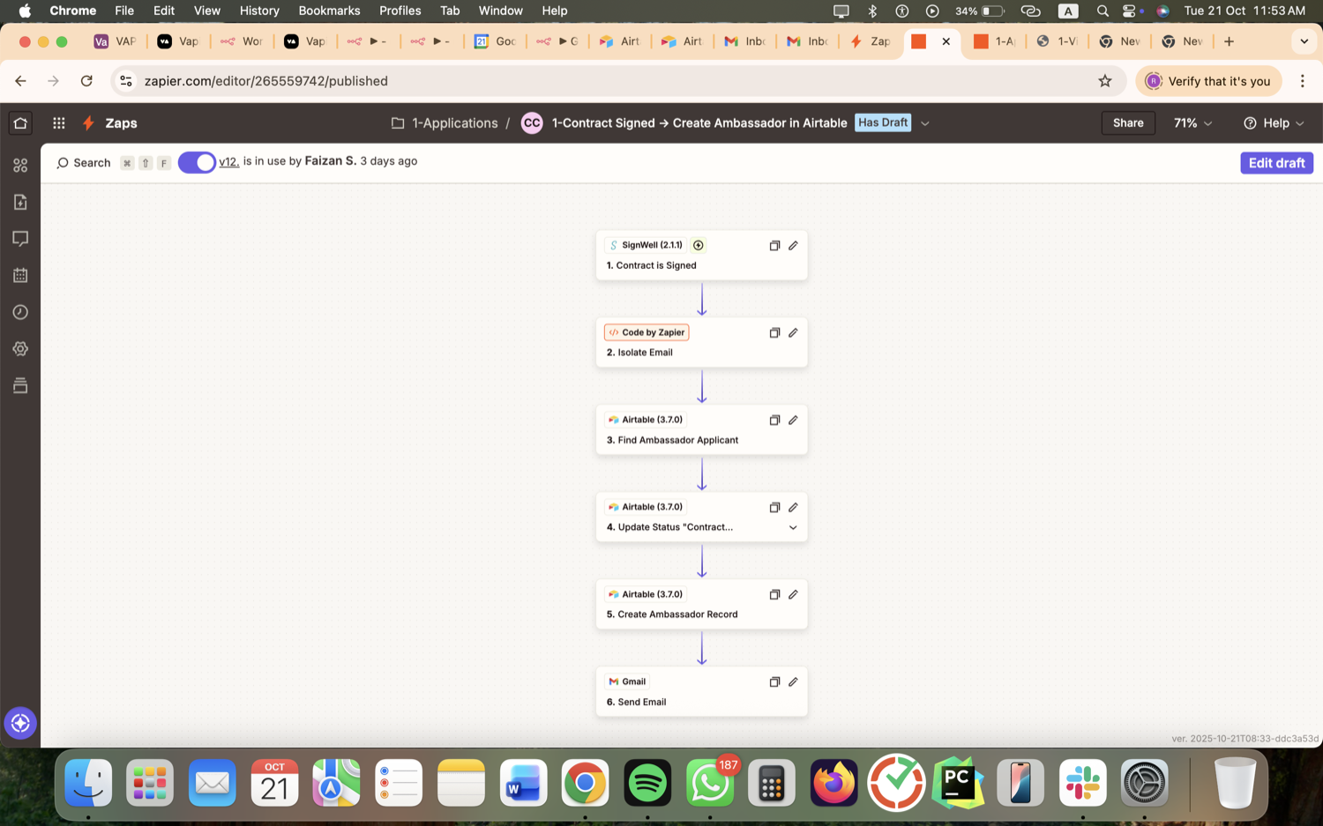Viewport: 1323px width, 826px height.
Task: Switch to the Zap browser tab
Action: [x=871, y=41]
